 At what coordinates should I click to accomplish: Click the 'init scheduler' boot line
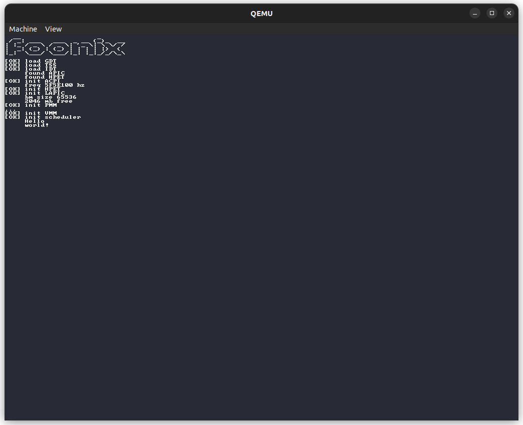pyautogui.click(x=53, y=117)
